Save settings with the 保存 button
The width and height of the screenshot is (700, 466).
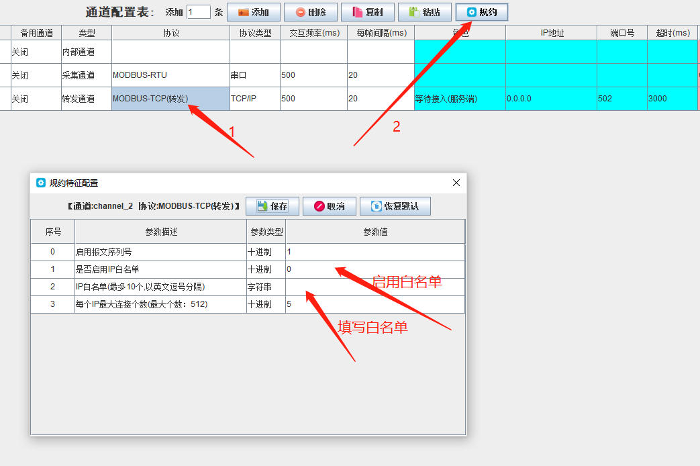[x=272, y=206]
